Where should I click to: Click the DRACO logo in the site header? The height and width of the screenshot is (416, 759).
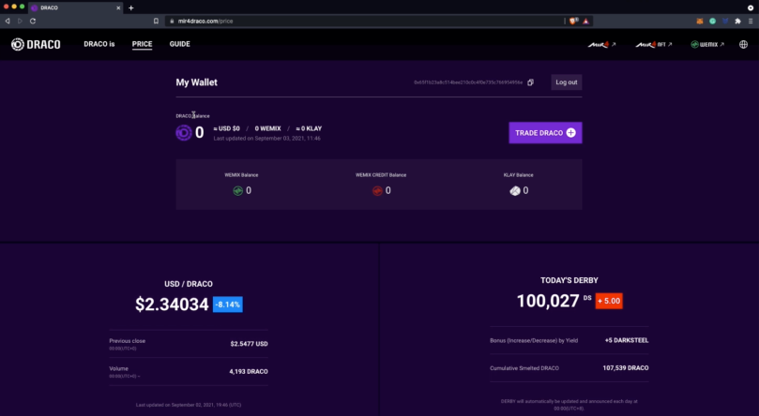point(36,44)
